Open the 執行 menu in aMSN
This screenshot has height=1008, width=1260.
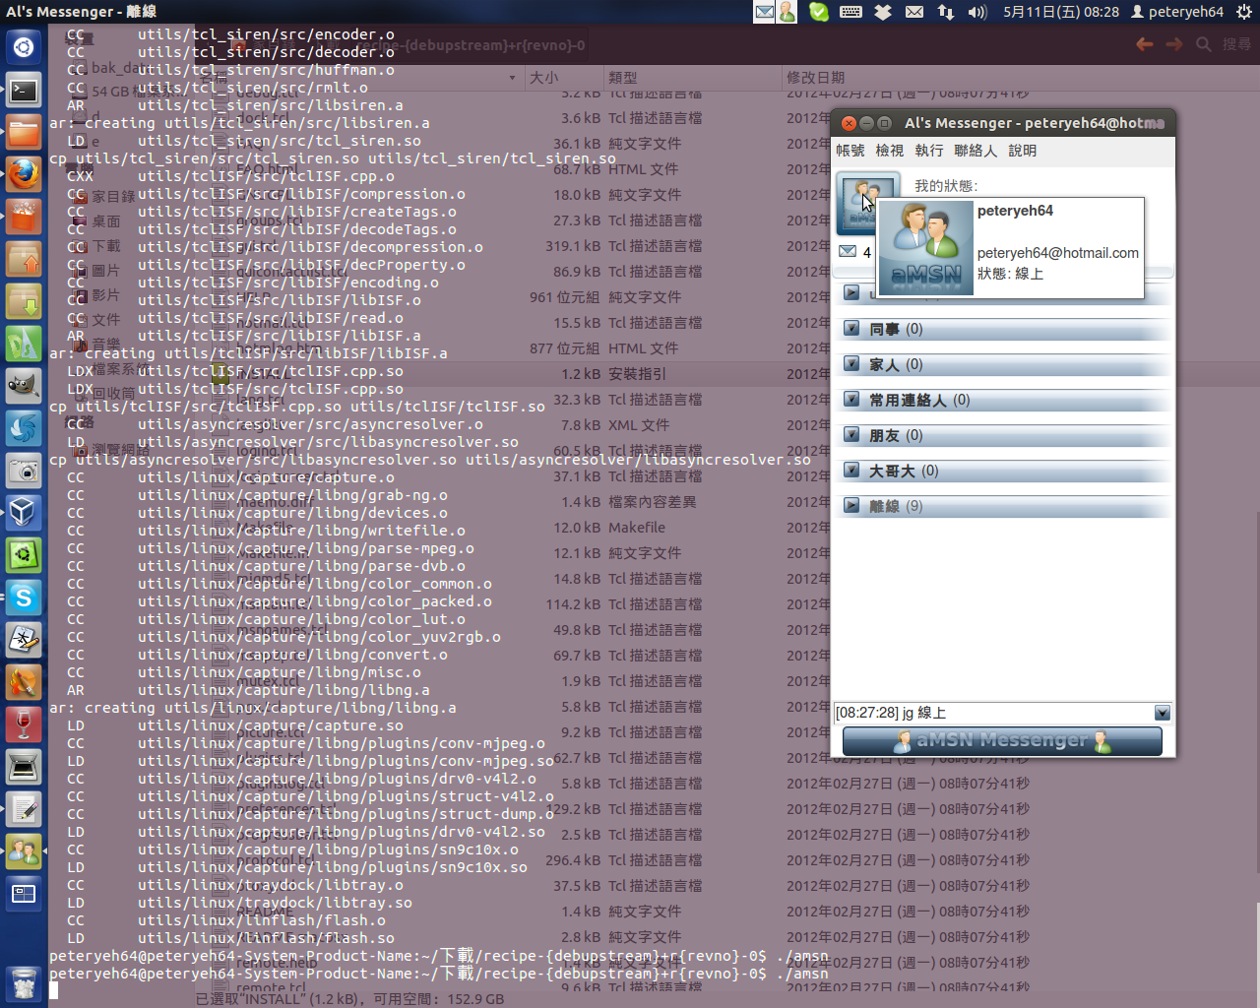click(929, 151)
